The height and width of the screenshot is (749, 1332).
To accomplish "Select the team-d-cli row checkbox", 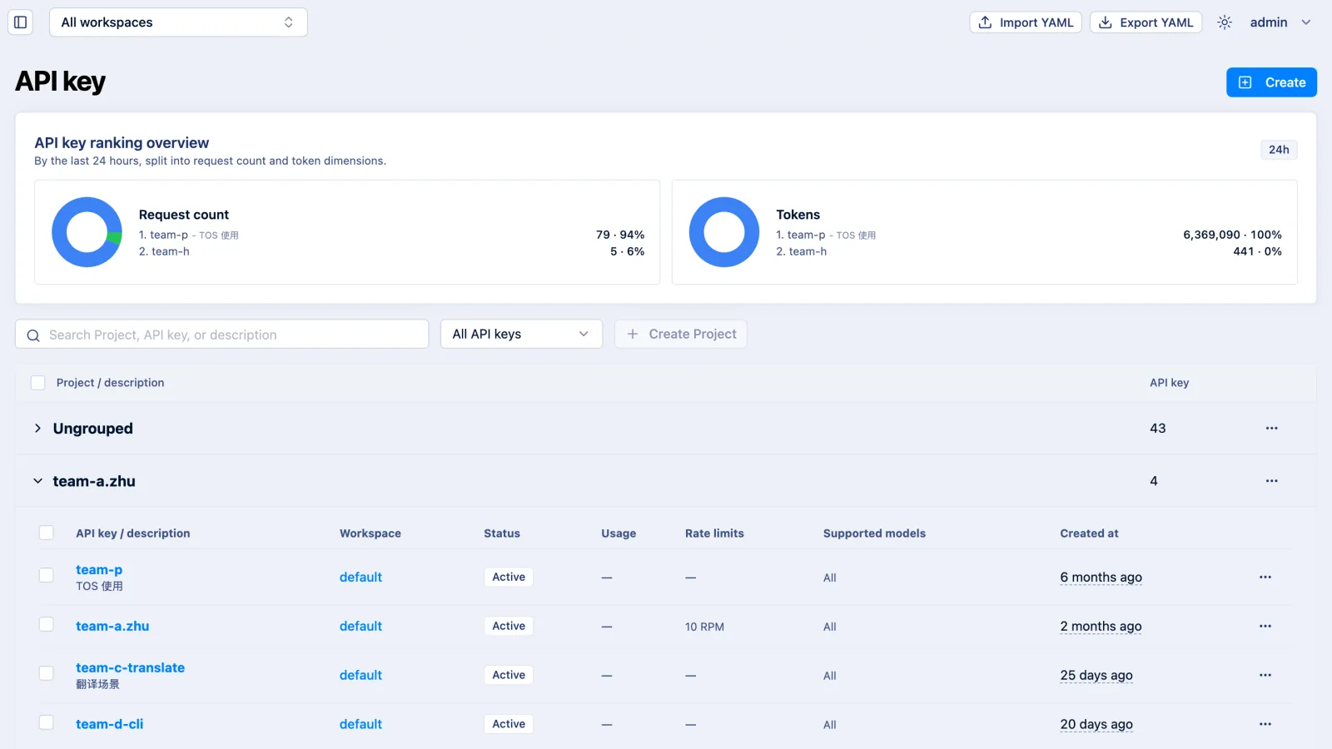I will [x=47, y=722].
